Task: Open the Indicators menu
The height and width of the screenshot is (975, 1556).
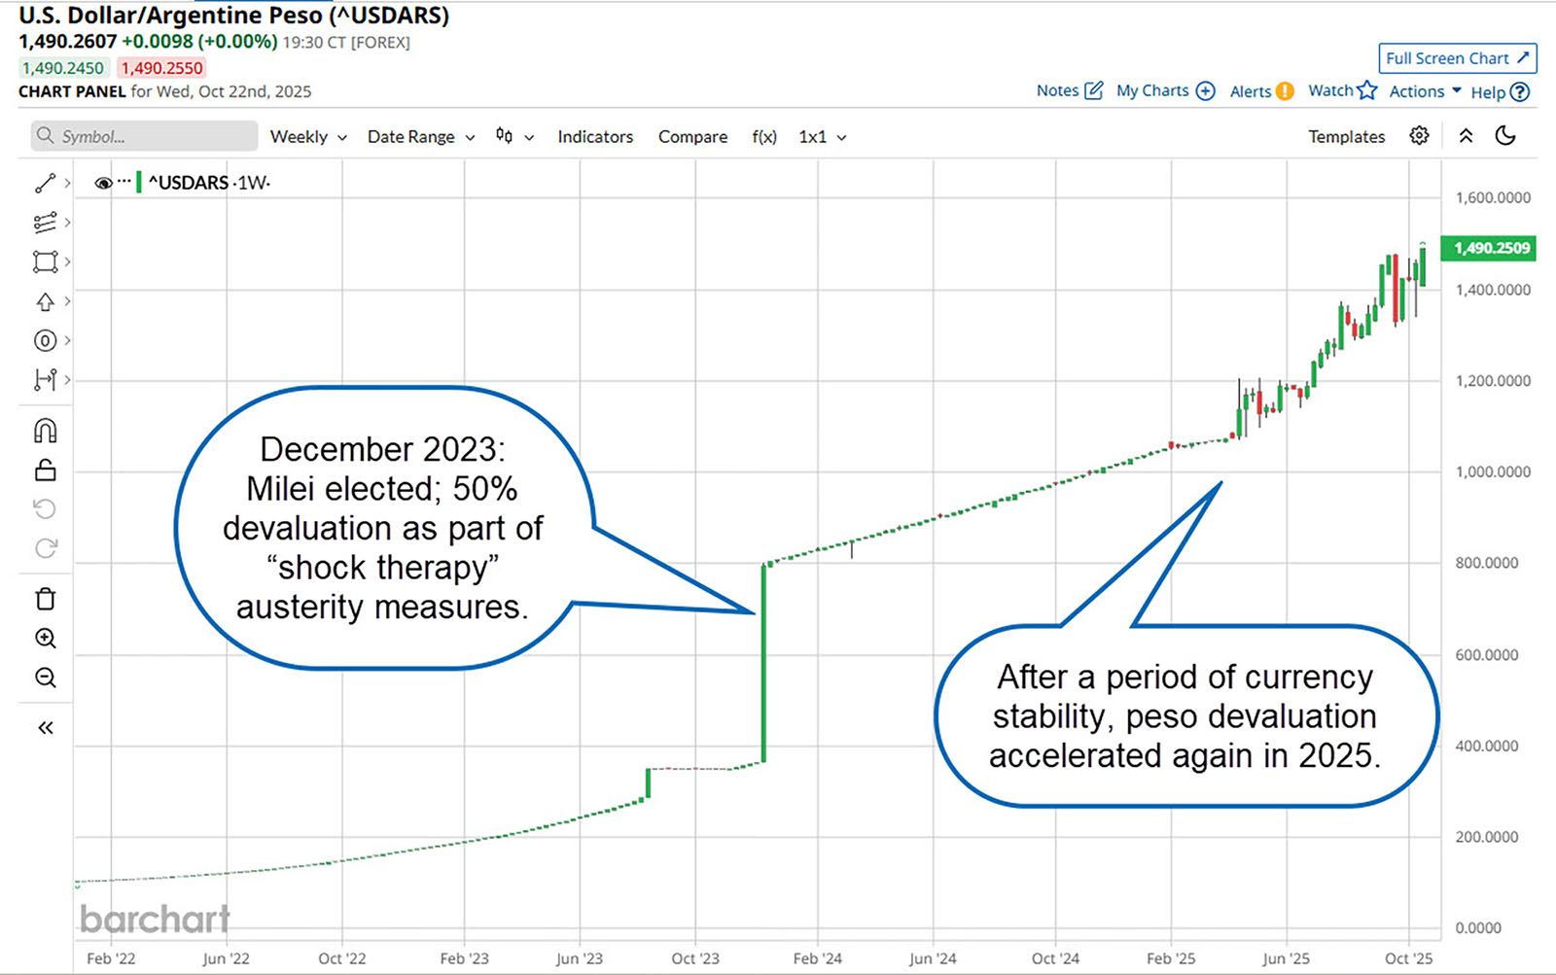Action: click(595, 137)
